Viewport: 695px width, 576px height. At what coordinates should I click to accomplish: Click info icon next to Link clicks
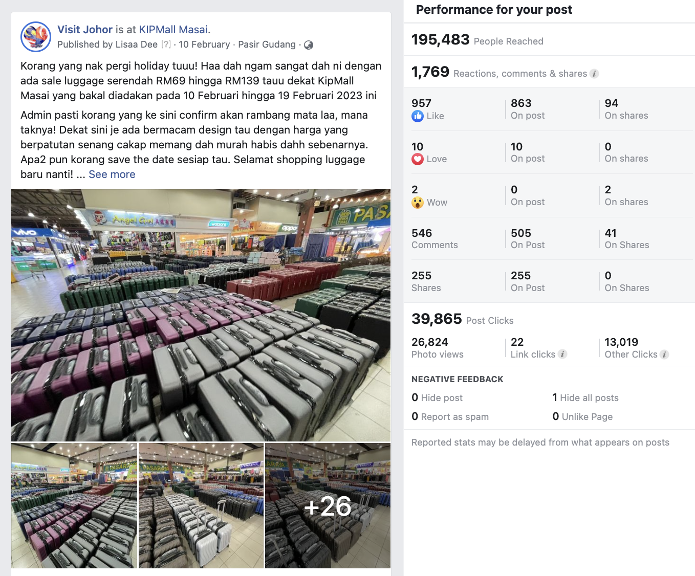pyautogui.click(x=562, y=354)
